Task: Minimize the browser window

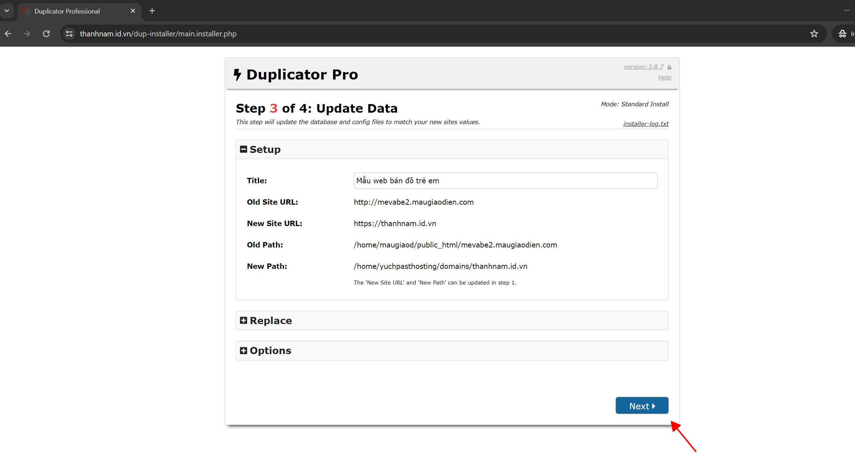Action: tap(847, 11)
